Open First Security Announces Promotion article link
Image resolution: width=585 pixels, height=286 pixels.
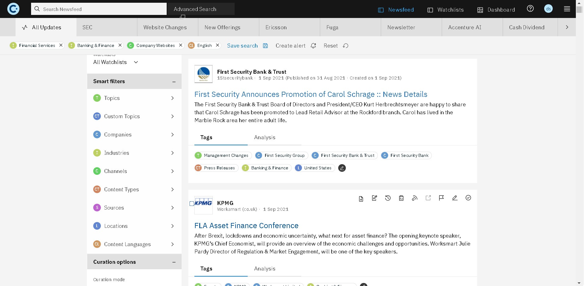pos(311,94)
